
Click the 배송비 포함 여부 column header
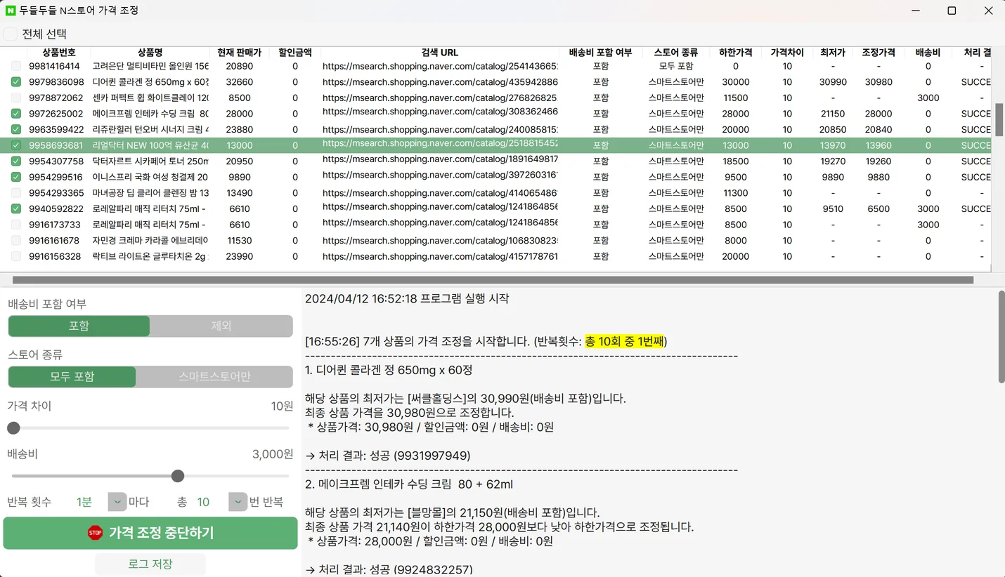(601, 53)
